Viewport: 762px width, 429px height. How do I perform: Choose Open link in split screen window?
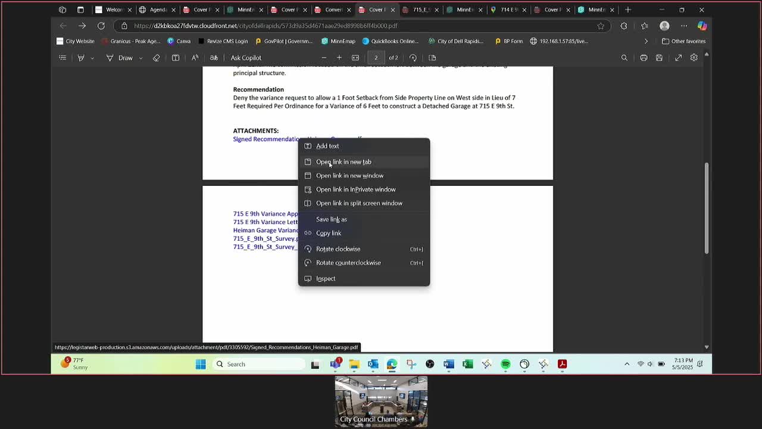pos(364,203)
